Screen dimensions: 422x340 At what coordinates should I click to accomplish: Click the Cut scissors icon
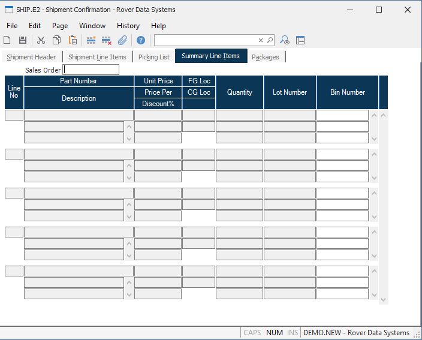41,40
